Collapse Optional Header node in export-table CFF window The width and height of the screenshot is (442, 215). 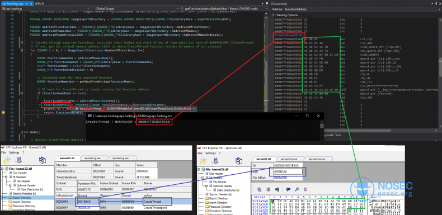click(10, 185)
